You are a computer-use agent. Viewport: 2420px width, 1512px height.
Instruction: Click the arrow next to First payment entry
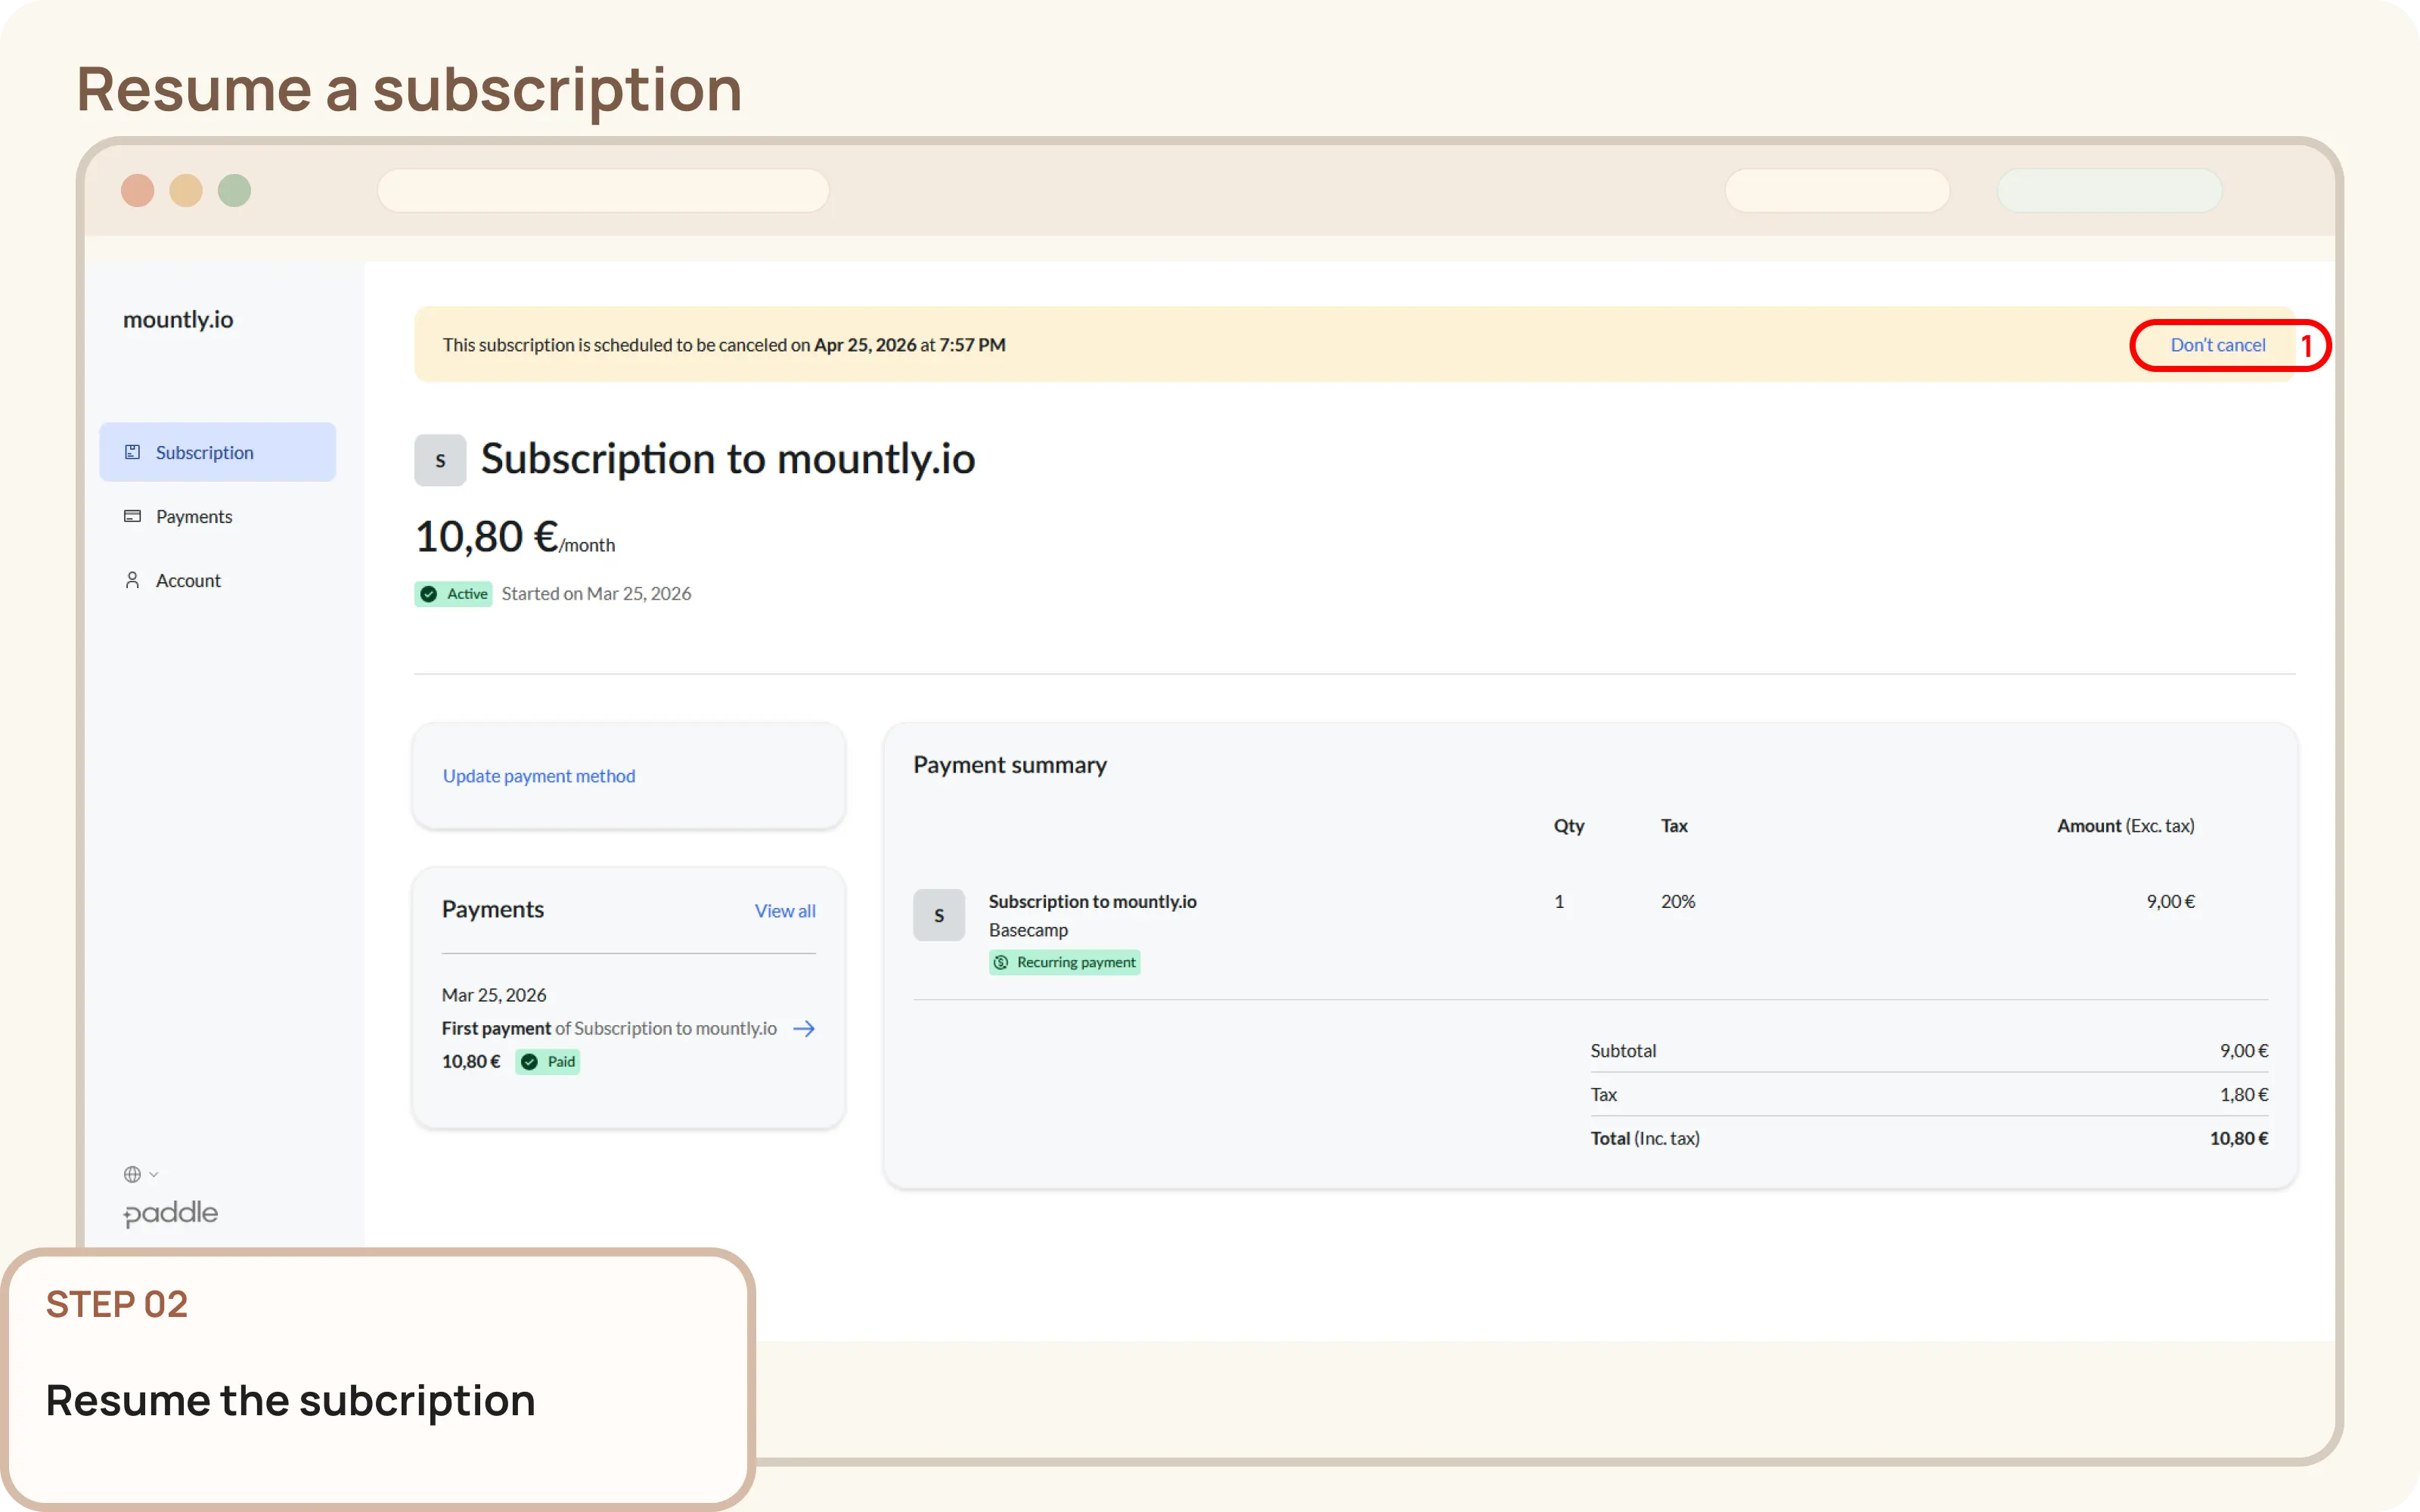(804, 1028)
